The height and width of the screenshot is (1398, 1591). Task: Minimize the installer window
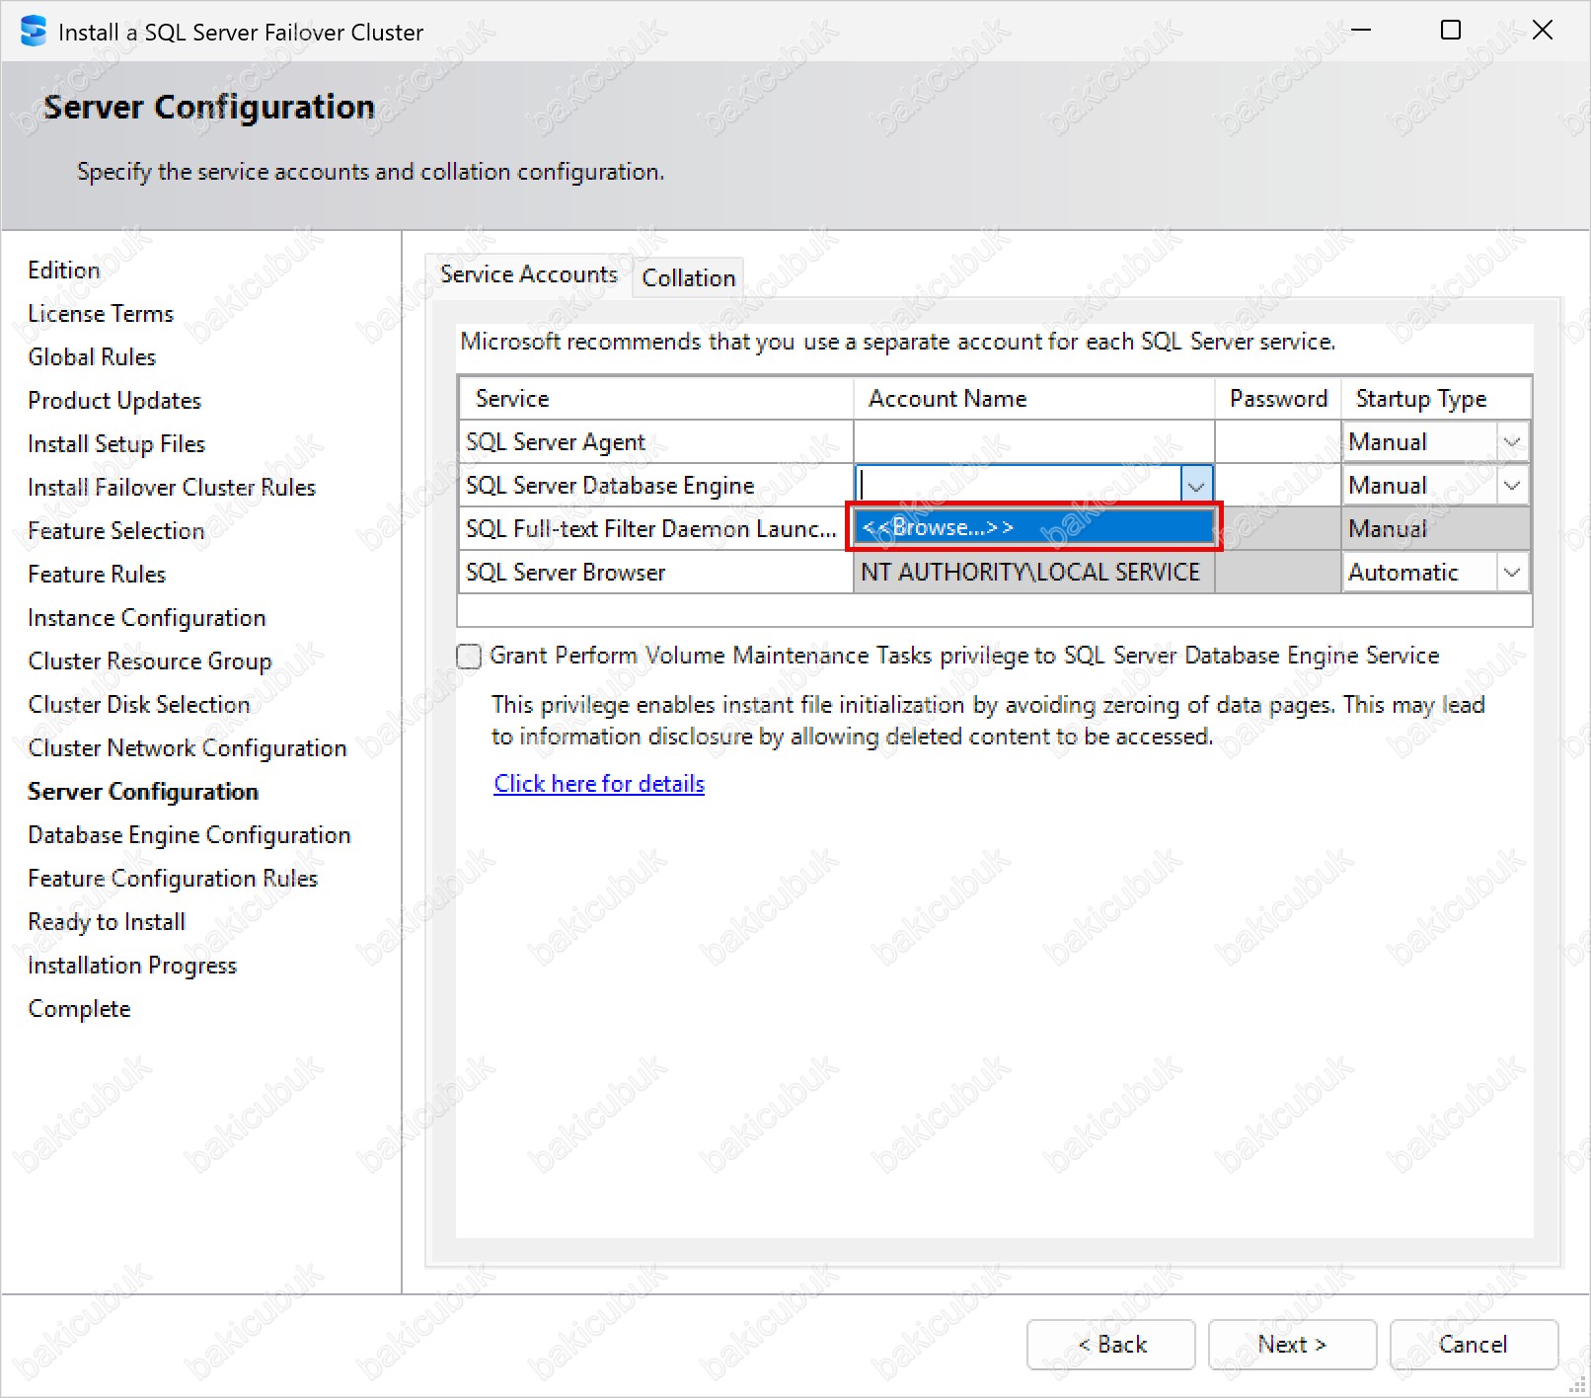[x=1361, y=31]
